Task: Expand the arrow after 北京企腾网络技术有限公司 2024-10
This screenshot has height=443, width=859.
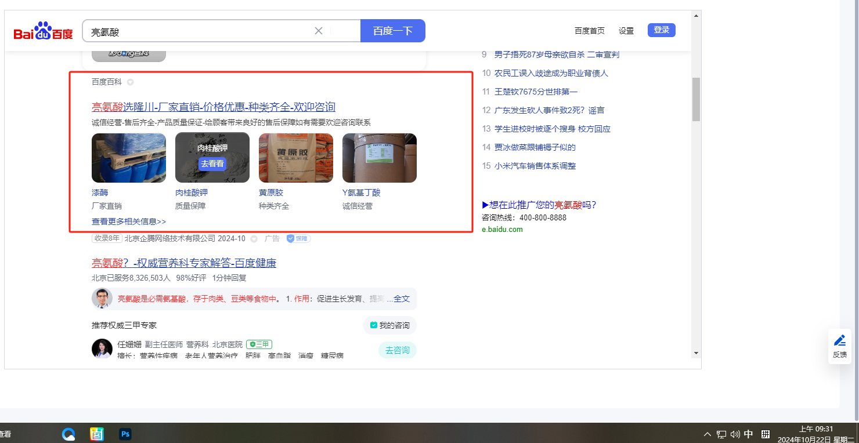Action: (254, 238)
